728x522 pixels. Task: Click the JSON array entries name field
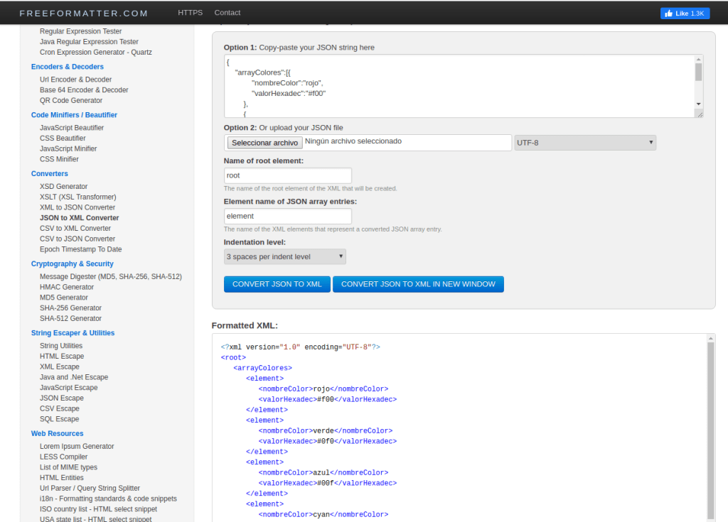click(287, 216)
